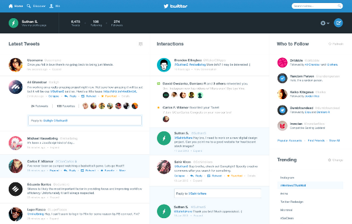Click the green retweet icon in Interactions
This screenshot has width=352, height=224.
[159, 84]
